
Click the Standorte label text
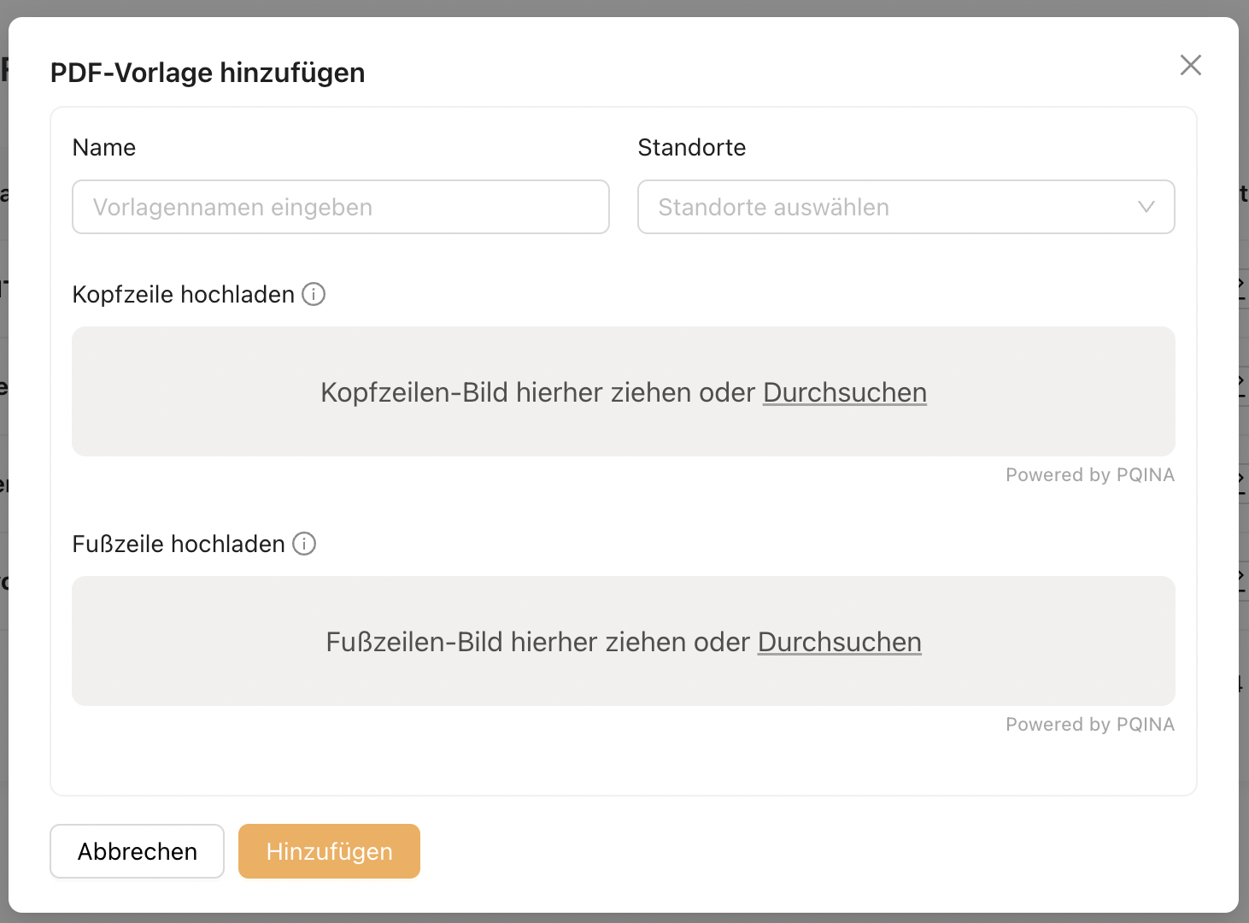692,147
